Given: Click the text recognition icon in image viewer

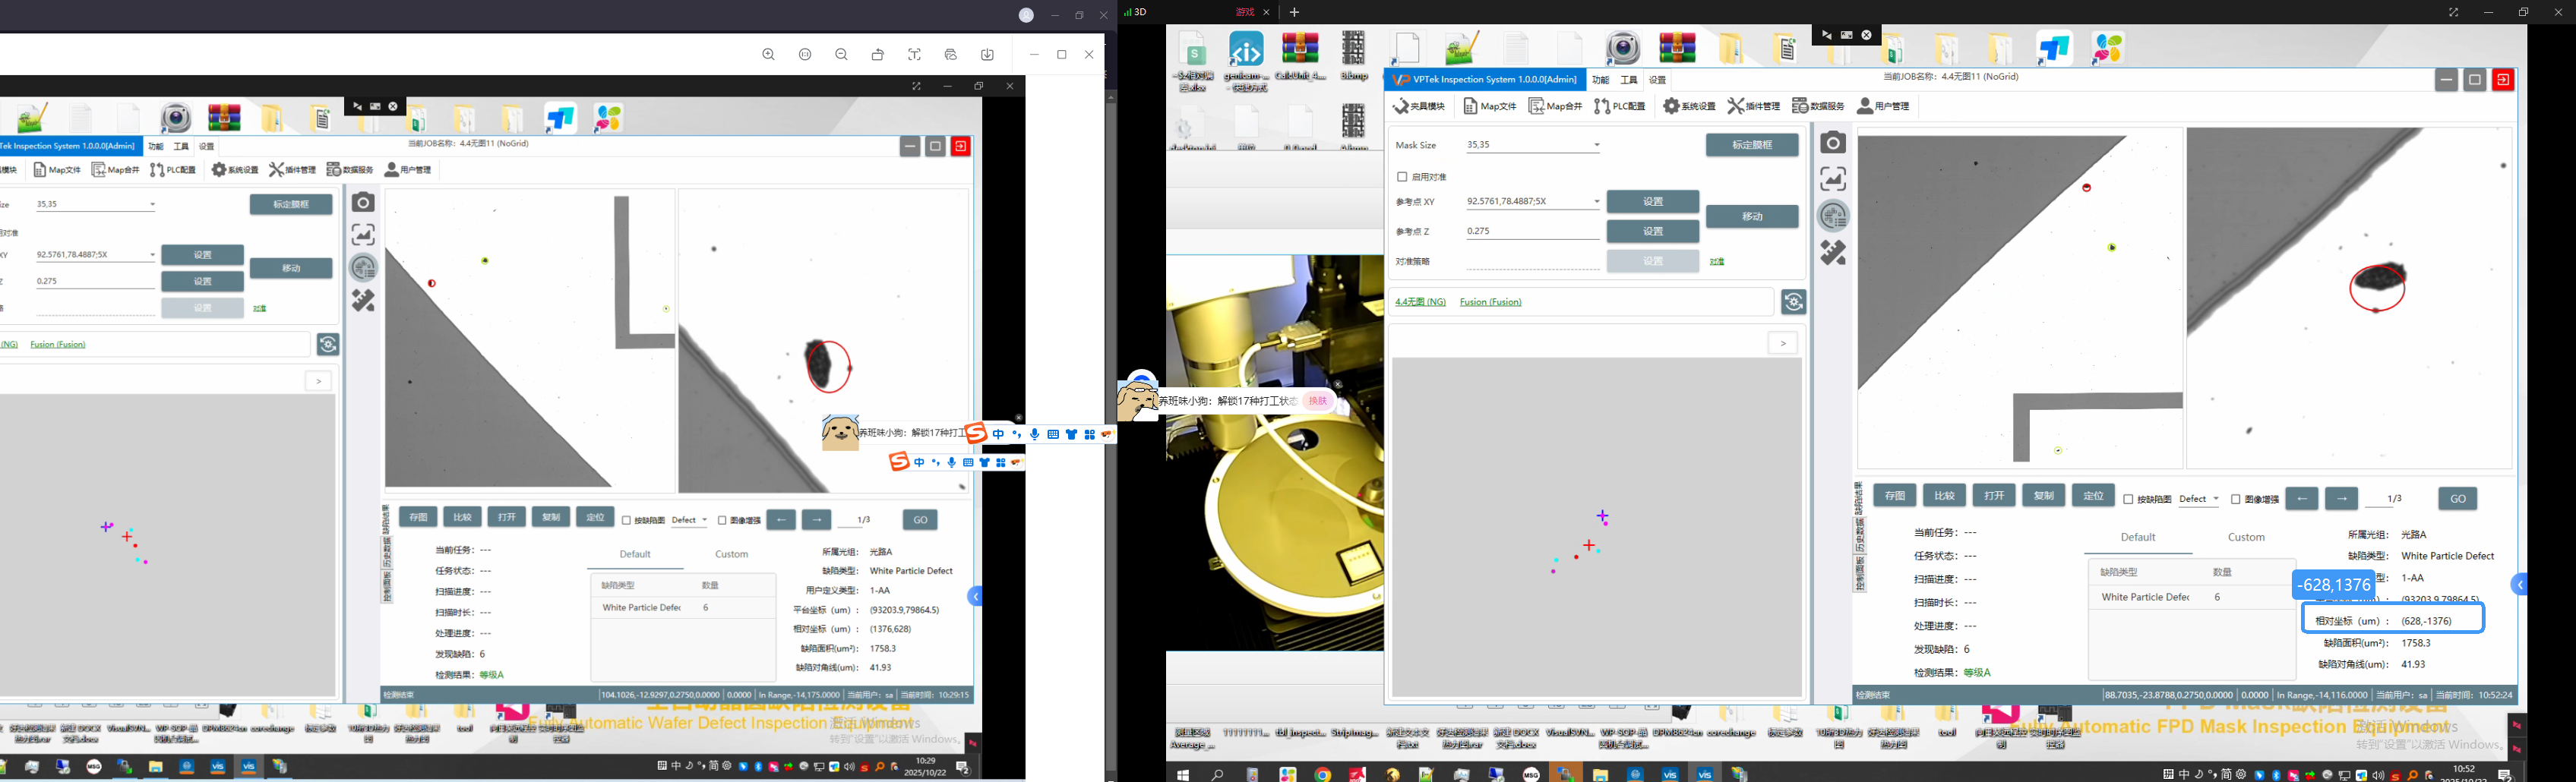Looking at the screenshot, I should coord(914,55).
